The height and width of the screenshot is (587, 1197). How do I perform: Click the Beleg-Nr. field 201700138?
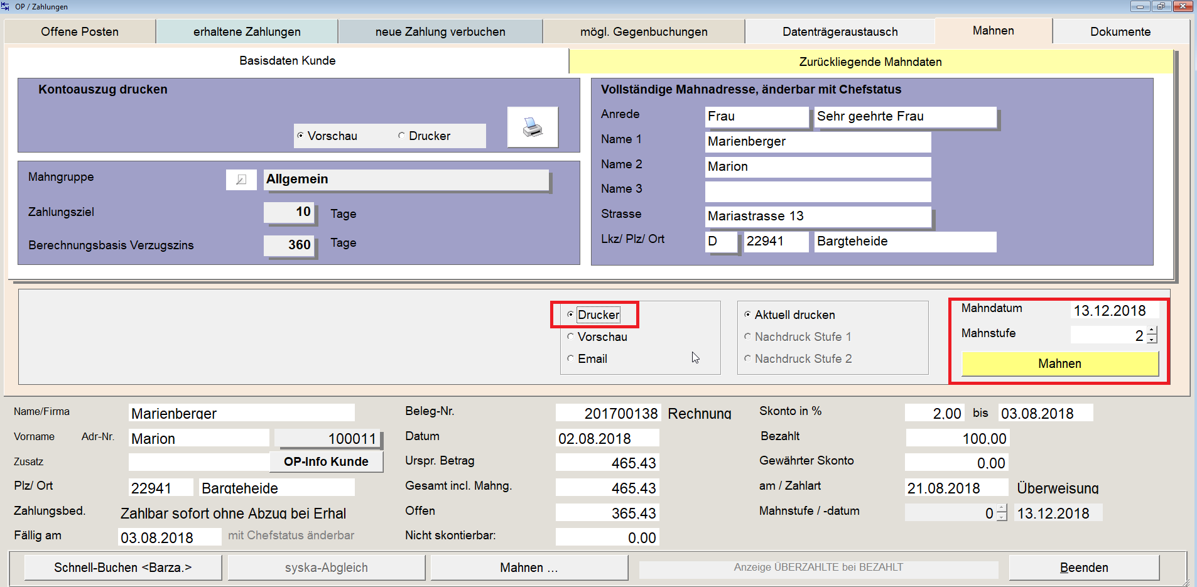[x=607, y=413]
